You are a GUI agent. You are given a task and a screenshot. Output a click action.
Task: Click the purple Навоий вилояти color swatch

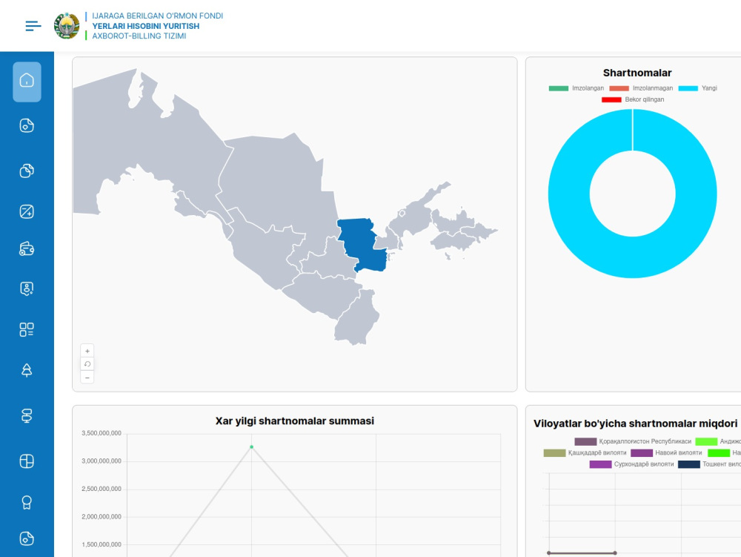coord(641,453)
